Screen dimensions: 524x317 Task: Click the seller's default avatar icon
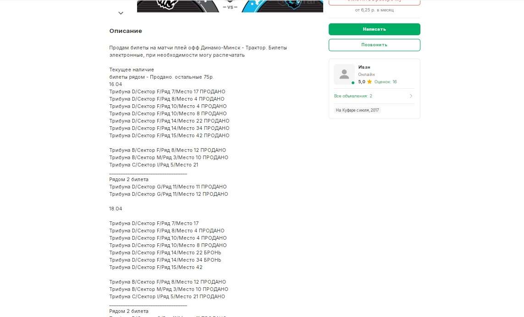point(344,75)
